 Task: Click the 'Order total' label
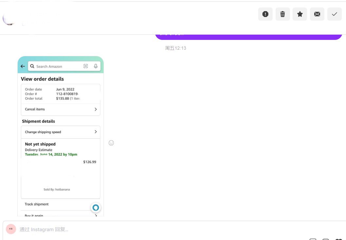click(33, 98)
